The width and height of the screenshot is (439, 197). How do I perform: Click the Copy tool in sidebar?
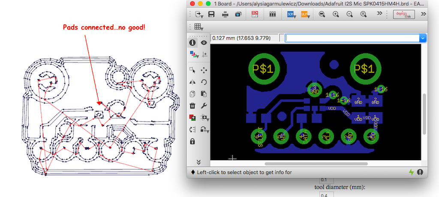(192, 94)
